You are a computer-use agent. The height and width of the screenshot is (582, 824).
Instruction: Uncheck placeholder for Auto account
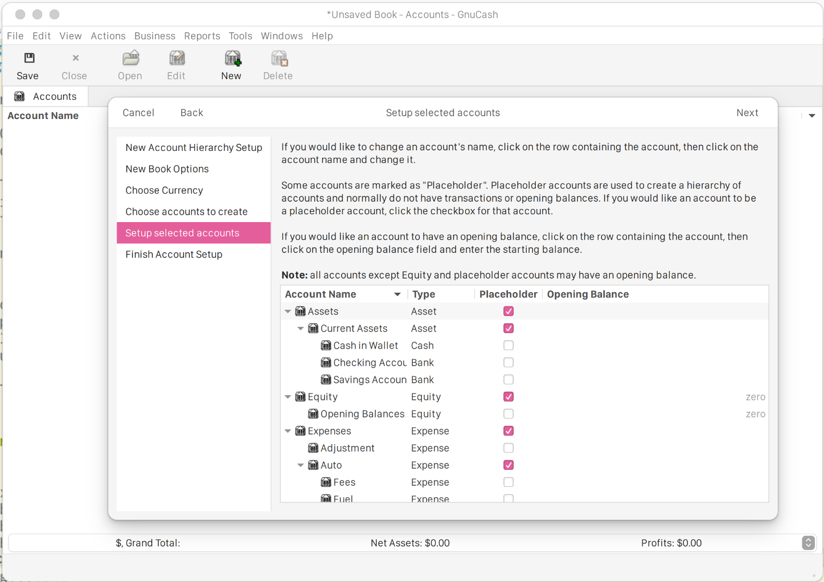[x=509, y=465]
